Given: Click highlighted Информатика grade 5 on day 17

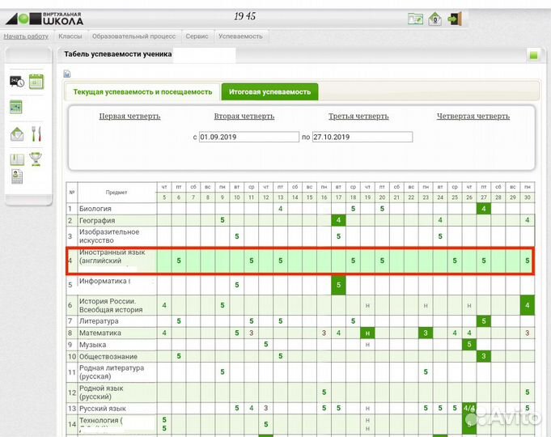Looking at the screenshot, I should tap(338, 285).
